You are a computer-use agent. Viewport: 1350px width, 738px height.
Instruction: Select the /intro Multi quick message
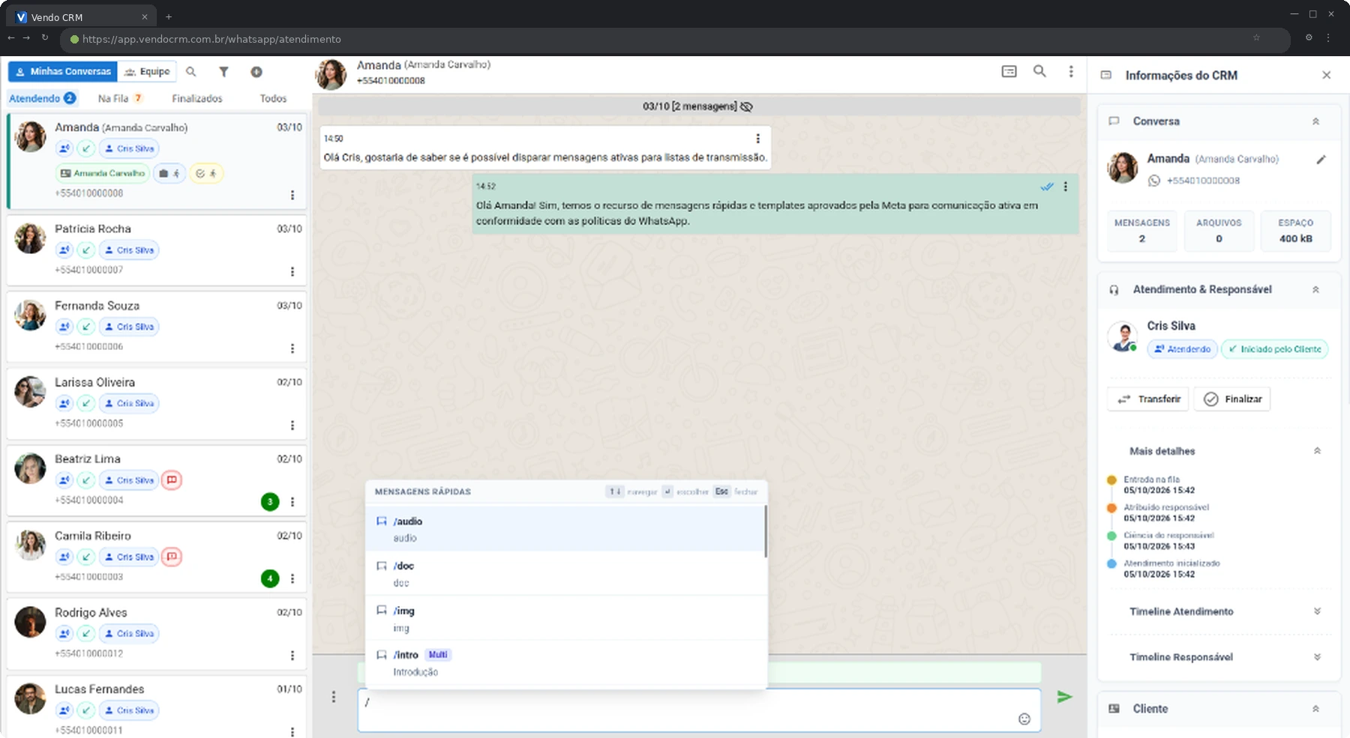coord(565,663)
